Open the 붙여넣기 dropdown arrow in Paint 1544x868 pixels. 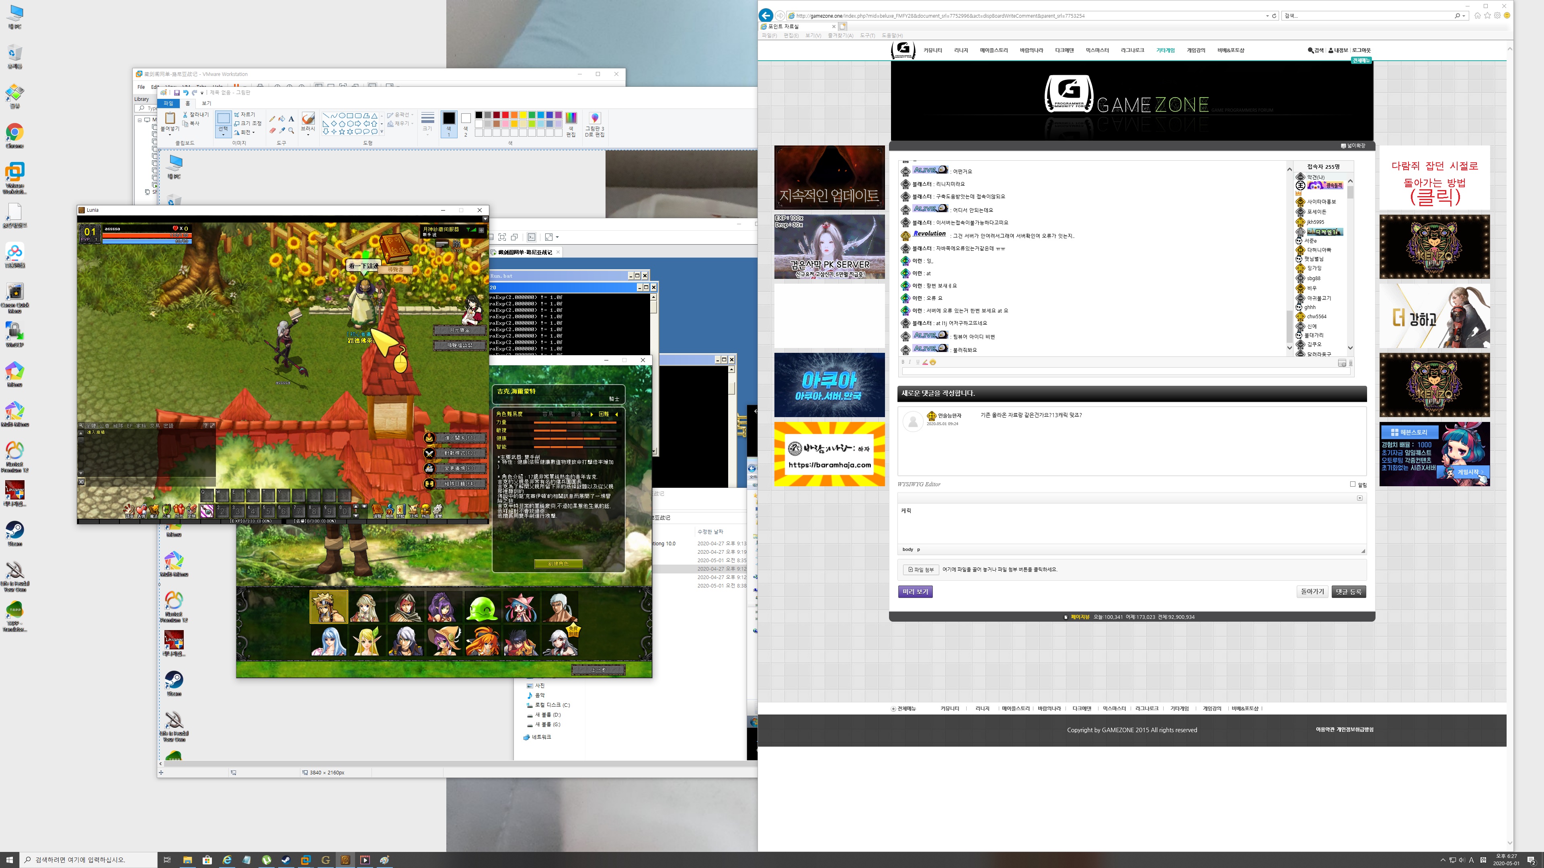pos(170,135)
